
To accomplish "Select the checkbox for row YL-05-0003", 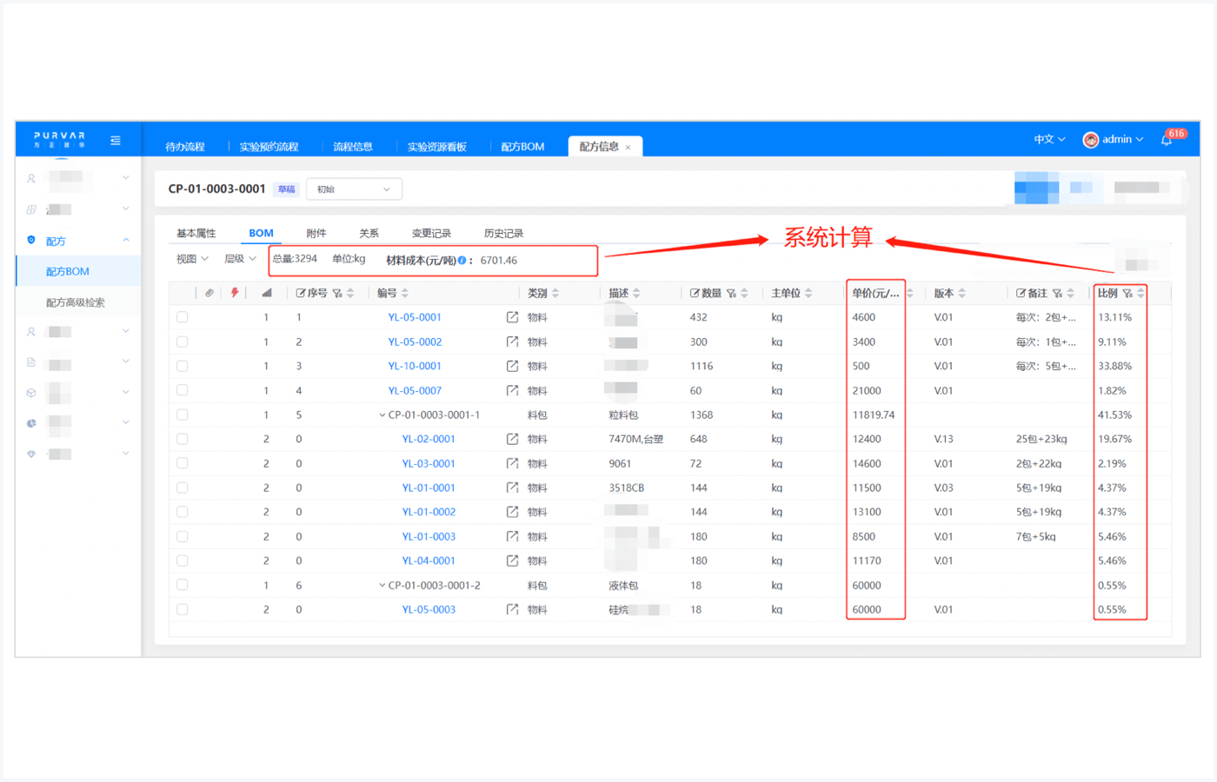I will point(183,609).
